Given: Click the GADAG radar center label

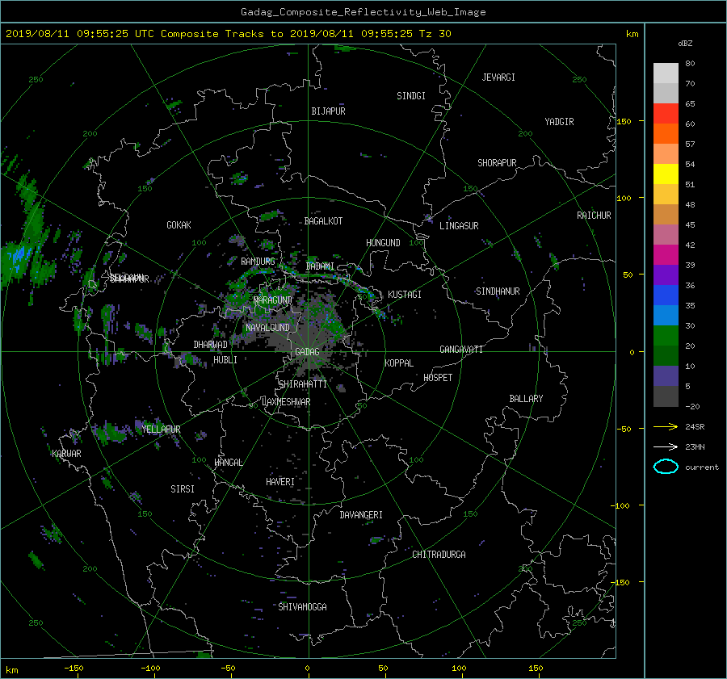Looking at the screenshot, I should coord(307,352).
